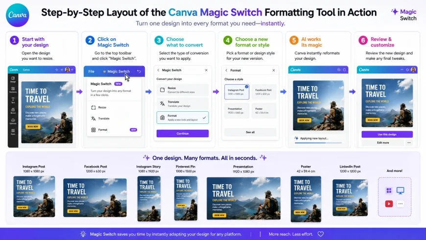
Task: Open Presentation 1920 x 1080 preview thumbnail
Action: (243, 198)
